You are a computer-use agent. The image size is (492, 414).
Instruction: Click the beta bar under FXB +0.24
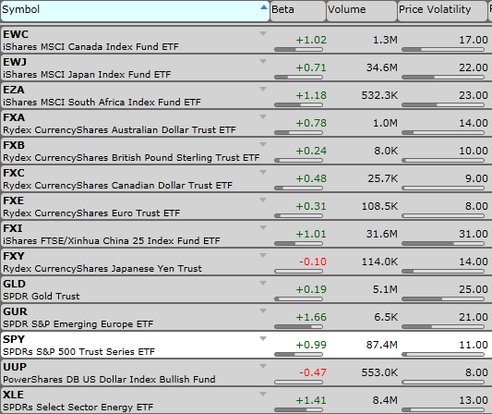tap(298, 161)
